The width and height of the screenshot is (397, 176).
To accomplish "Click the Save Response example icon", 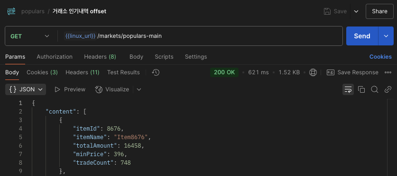I will [331, 72].
